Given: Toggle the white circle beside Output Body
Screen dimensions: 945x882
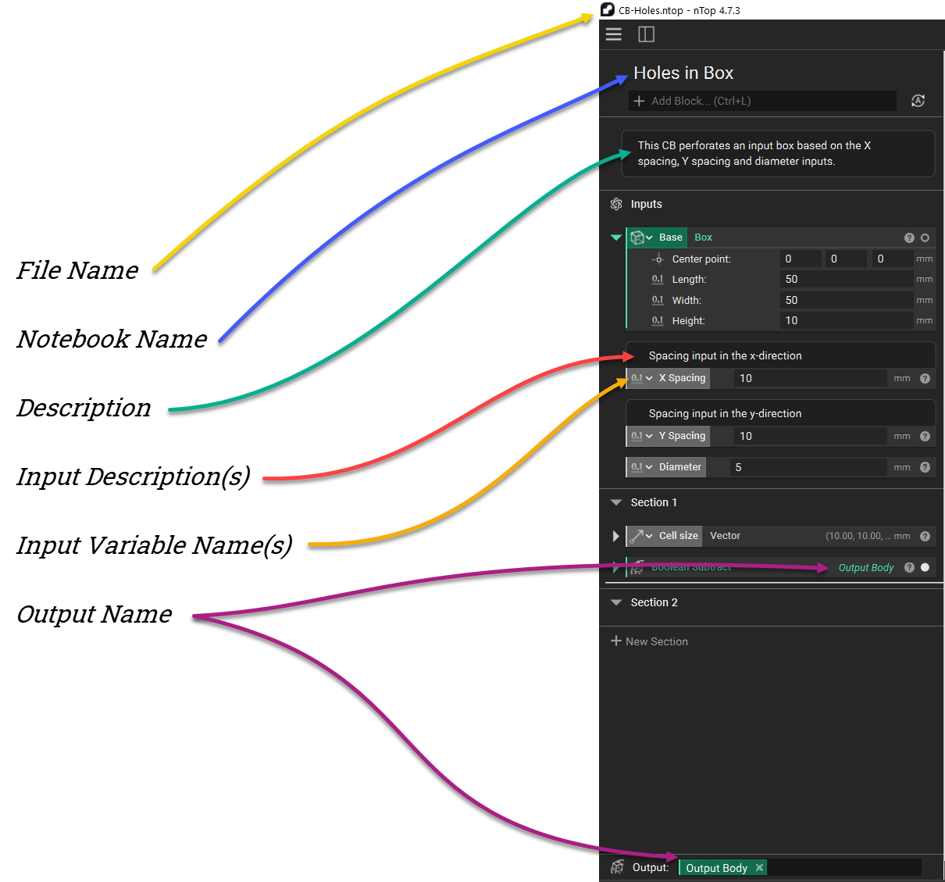Looking at the screenshot, I should pyautogui.click(x=924, y=567).
